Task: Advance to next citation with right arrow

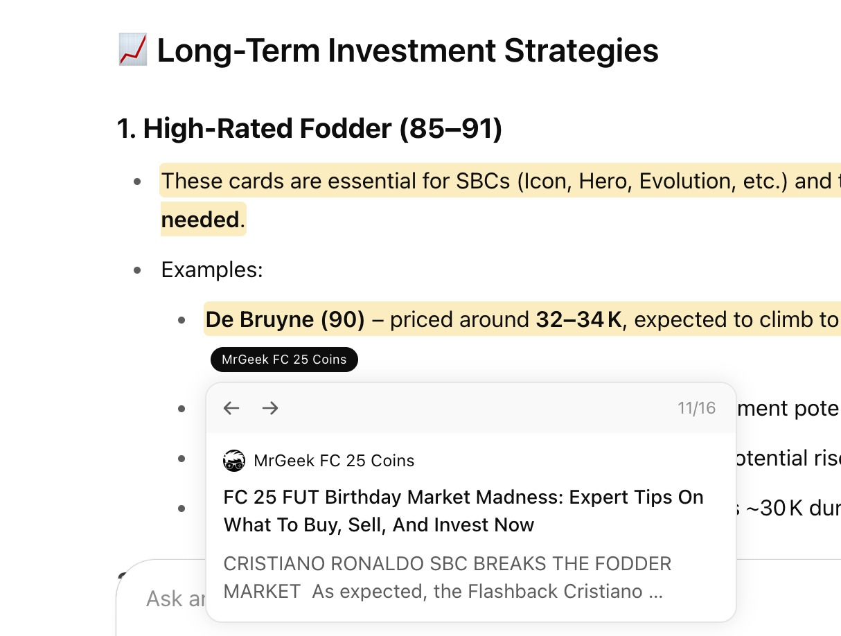Action: coord(270,408)
